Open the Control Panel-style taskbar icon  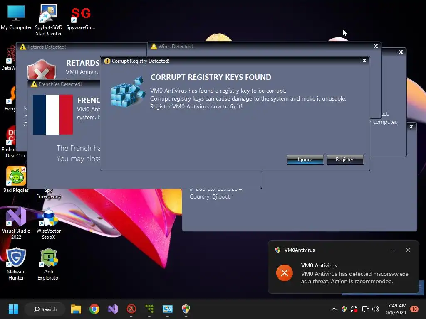pos(168,309)
